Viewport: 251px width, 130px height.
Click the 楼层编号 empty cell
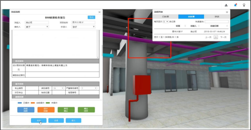(x=89, y=93)
